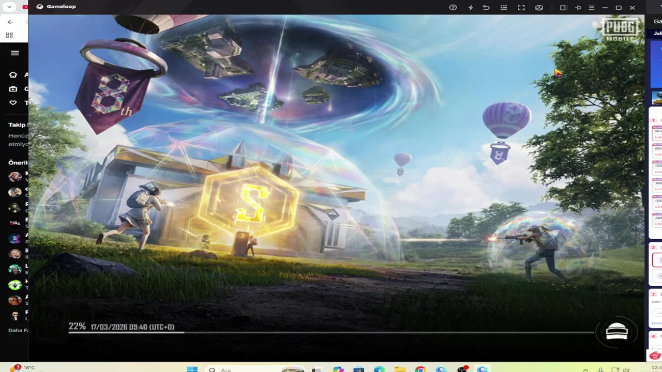Click the helmet icon in loading screen
The height and width of the screenshot is (372, 662).
click(x=616, y=332)
